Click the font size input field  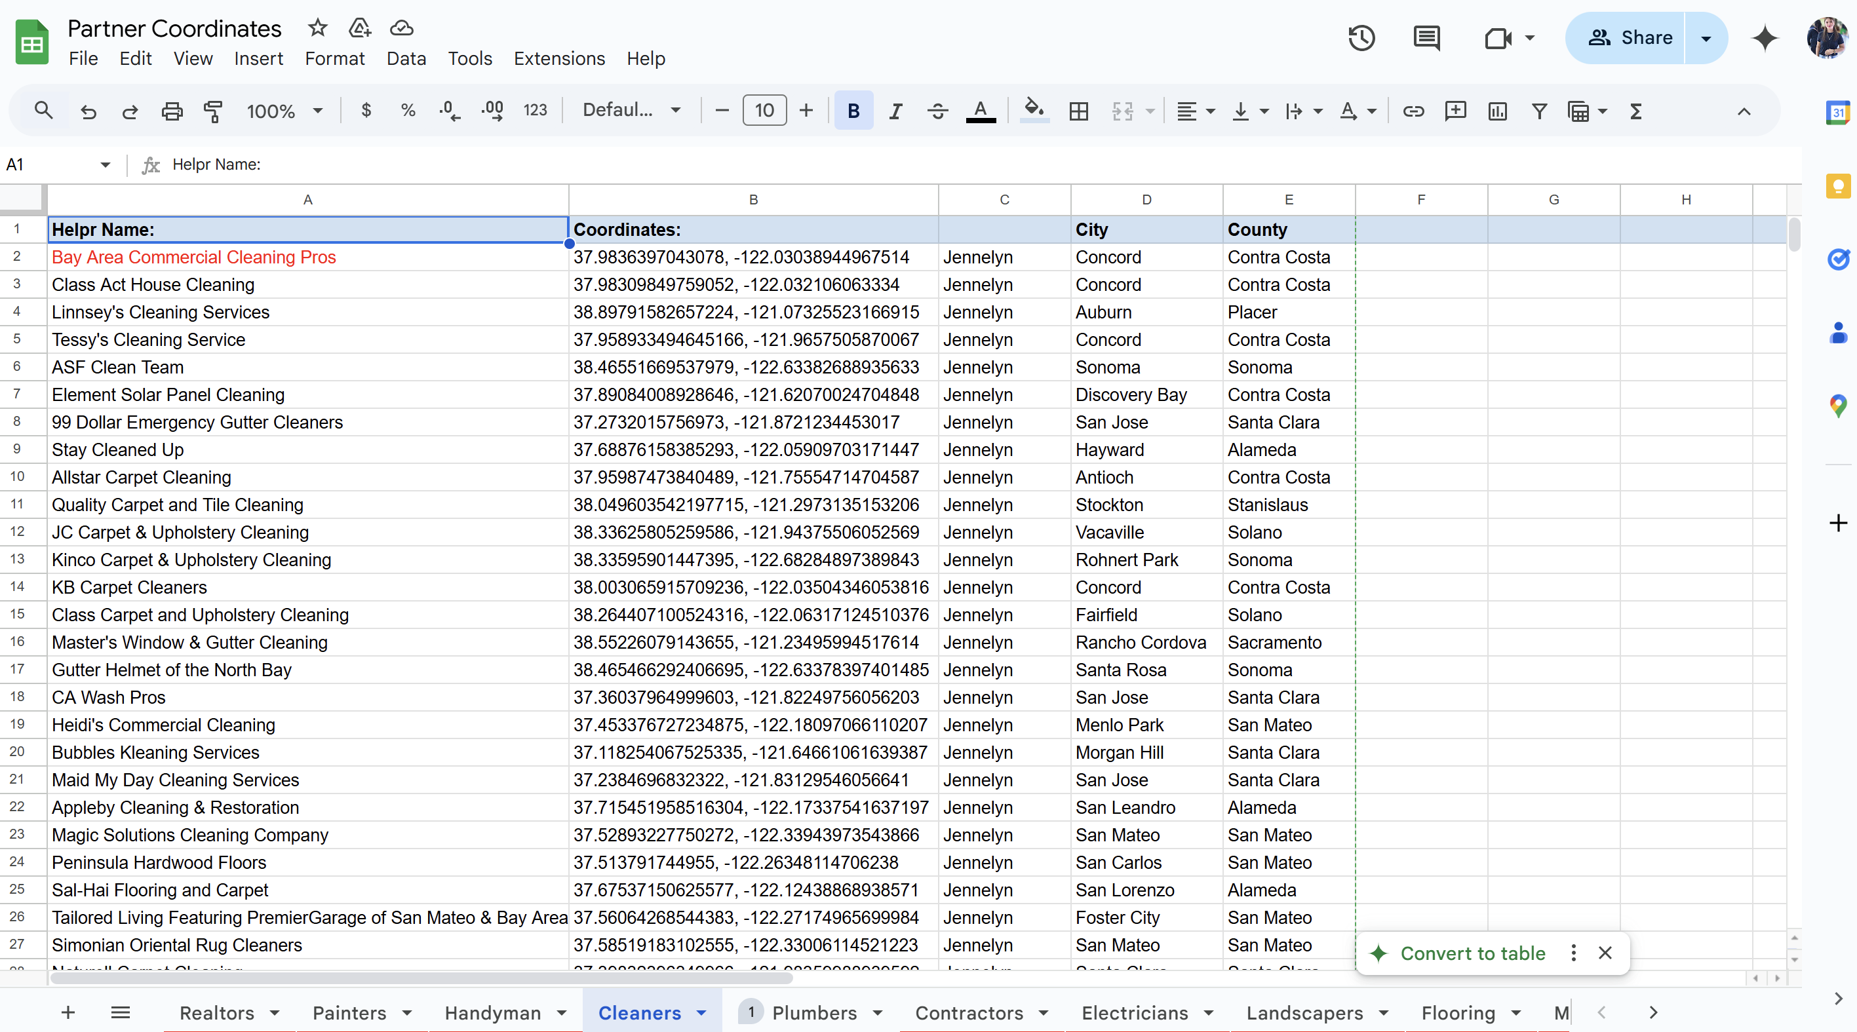[x=764, y=110]
